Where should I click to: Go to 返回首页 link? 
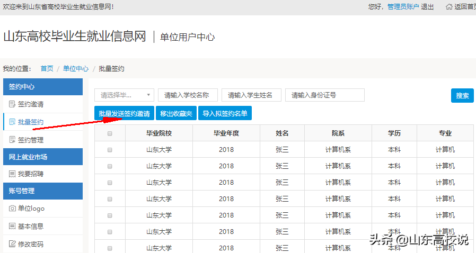coord(465,7)
